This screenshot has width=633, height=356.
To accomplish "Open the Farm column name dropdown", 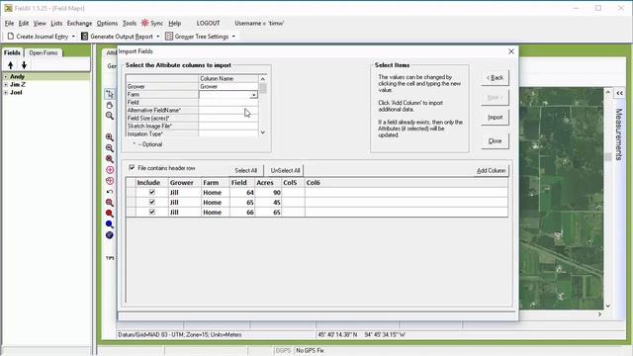I will (253, 95).
